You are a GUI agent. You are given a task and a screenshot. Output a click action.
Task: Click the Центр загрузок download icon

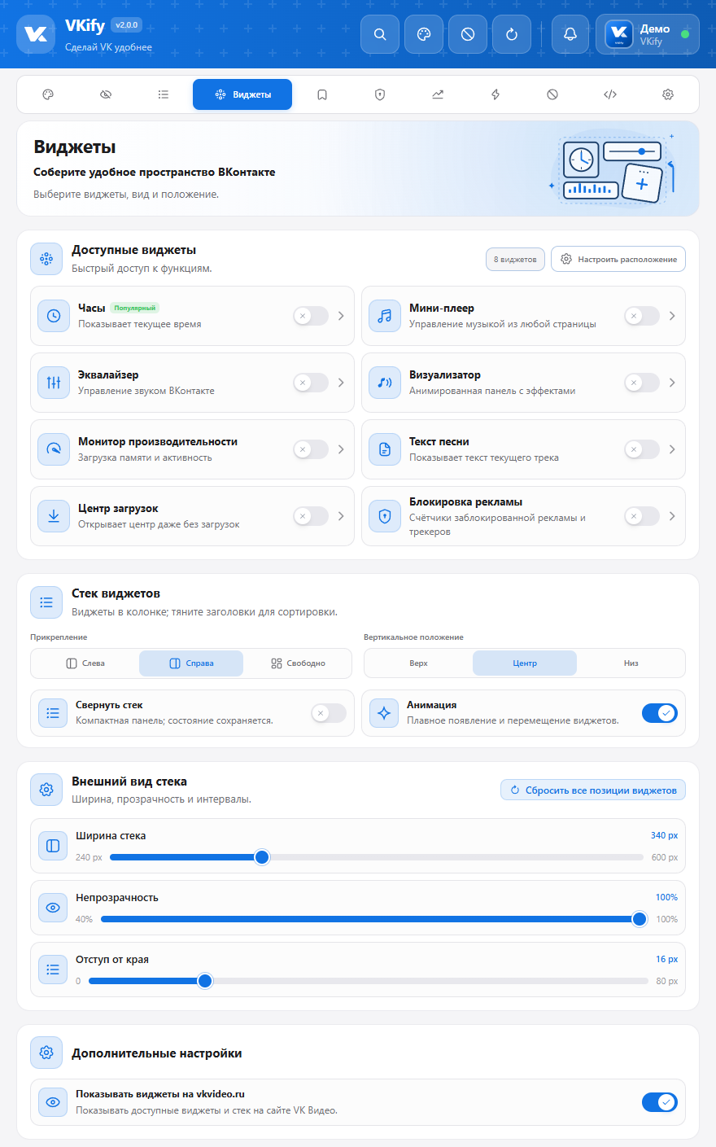click(x=54, y=516)
